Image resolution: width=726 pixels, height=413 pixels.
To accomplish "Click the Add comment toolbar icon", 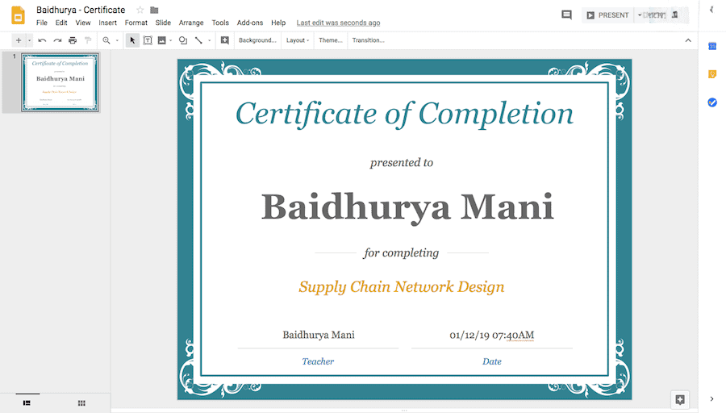I will pos(224,40).
